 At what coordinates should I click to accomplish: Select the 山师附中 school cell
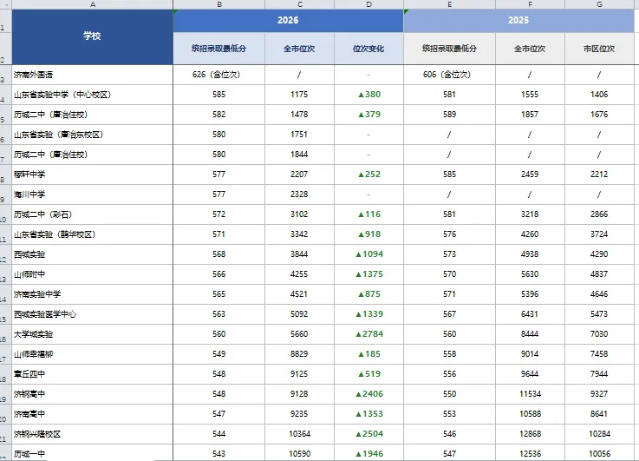point(93,274)
